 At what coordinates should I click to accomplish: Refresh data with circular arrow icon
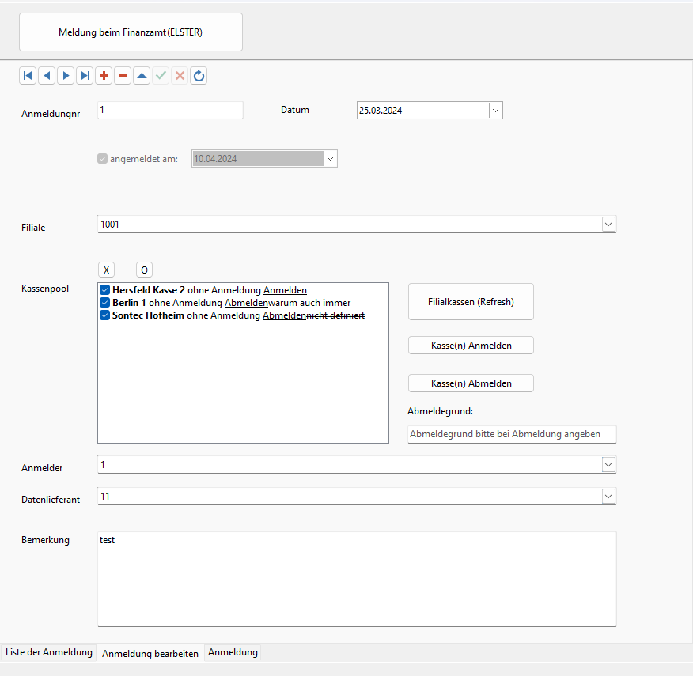click(x=199, y=76)
